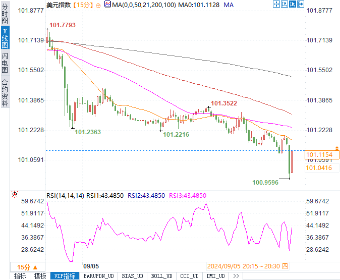Click the 09/05 date axis label

[91, 266]
